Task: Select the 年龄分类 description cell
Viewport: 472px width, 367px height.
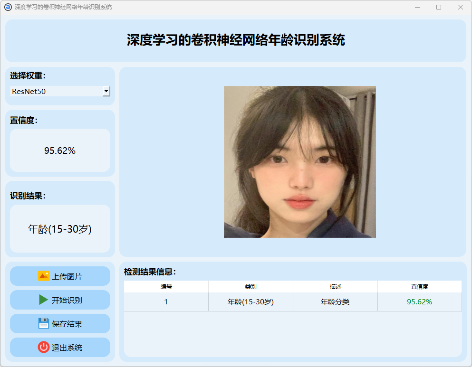Action: coord(335,302)
